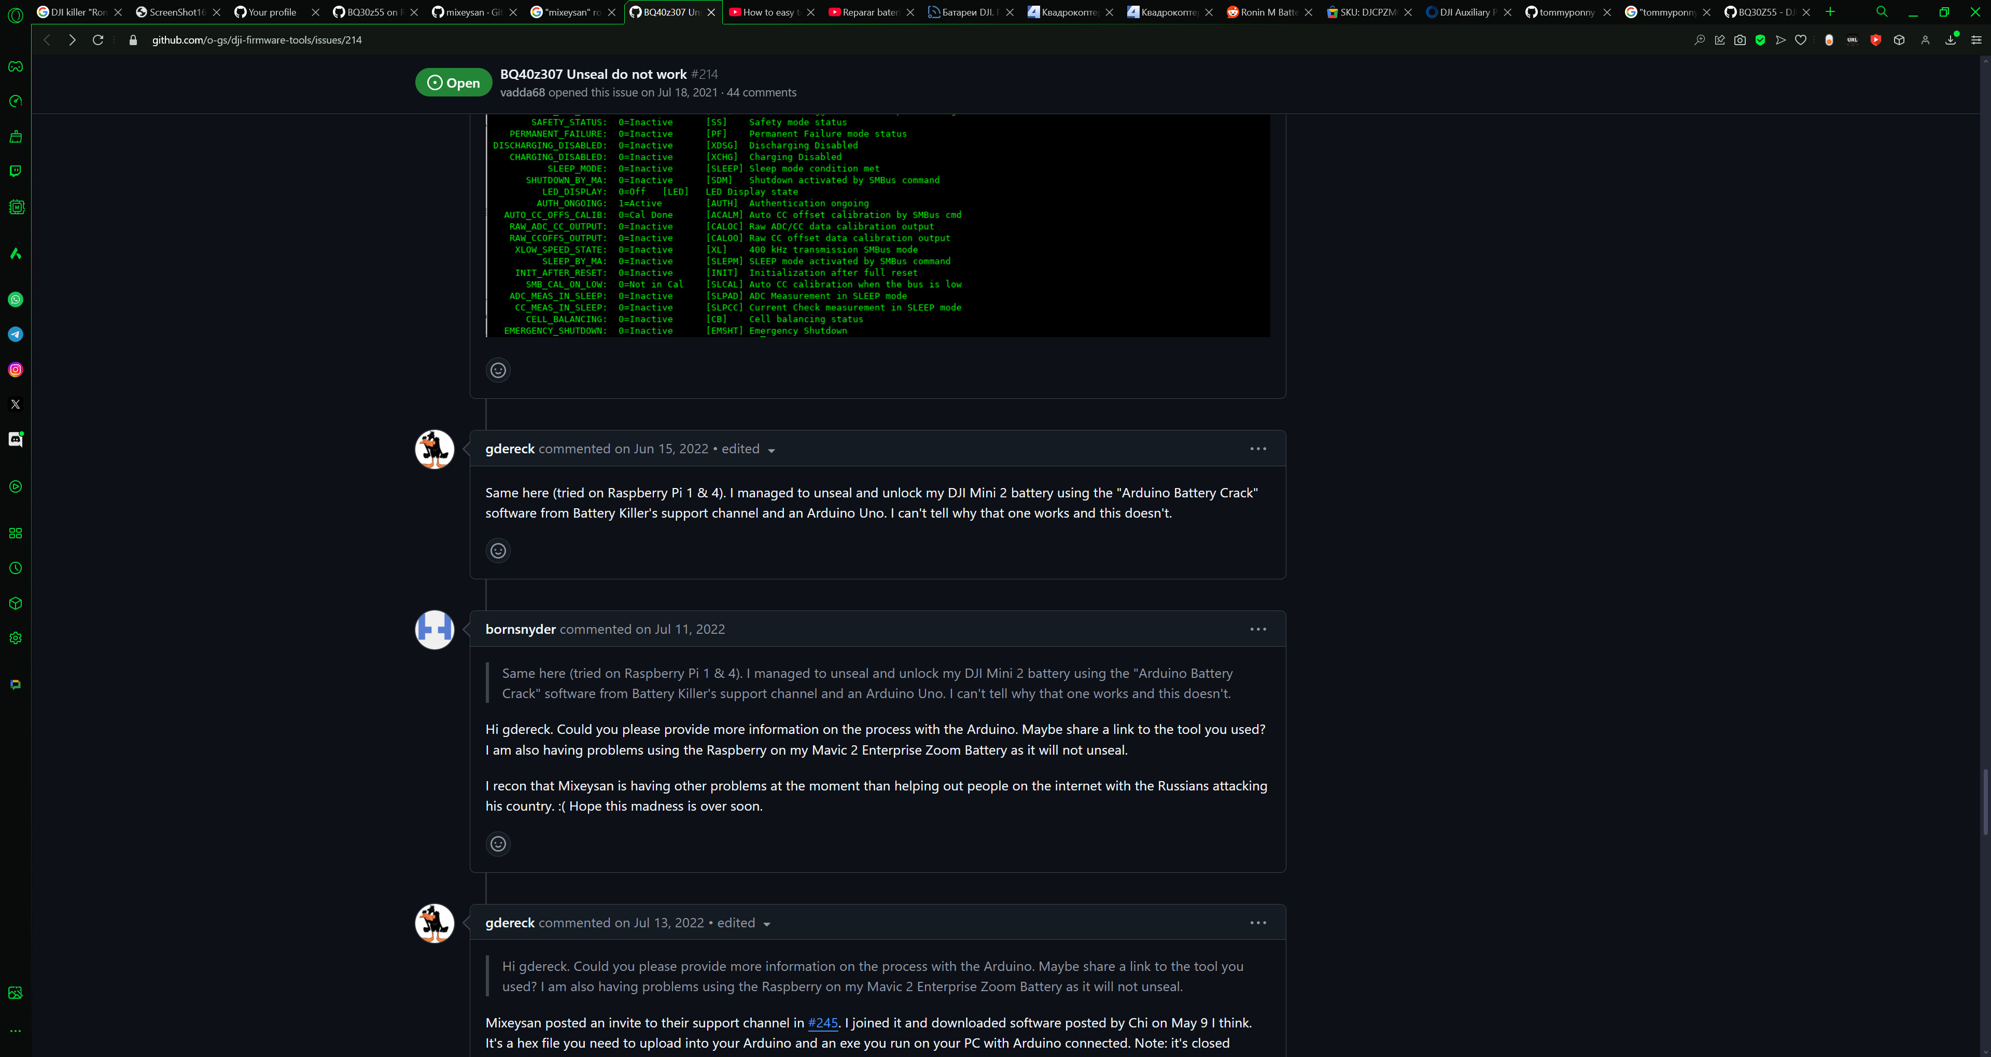Add reaction to the code output comment
Viewport: 1991px width, 1057px height.
coord(498,370)
